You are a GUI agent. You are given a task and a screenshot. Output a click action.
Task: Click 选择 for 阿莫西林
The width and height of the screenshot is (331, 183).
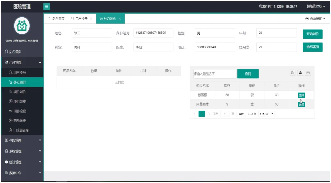[301, 105]
